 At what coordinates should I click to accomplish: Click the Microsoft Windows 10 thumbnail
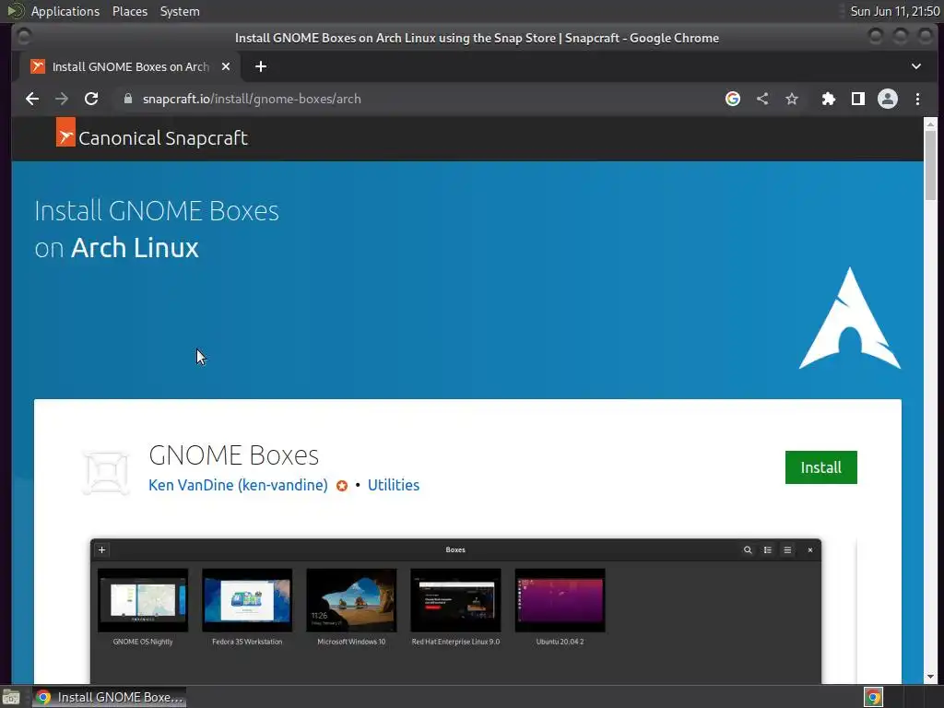(351, 600)
